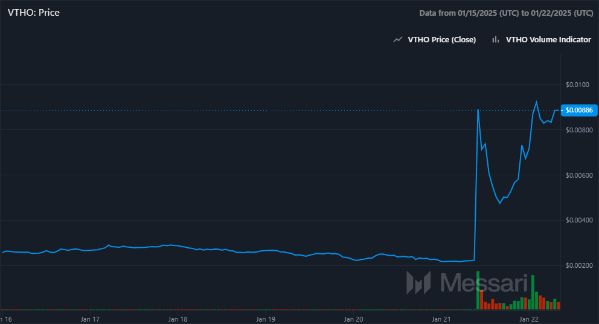Viewport: 599px width, 324px height.
Task: Click the $0.00600 y-axis label
Action: [579, 175]
